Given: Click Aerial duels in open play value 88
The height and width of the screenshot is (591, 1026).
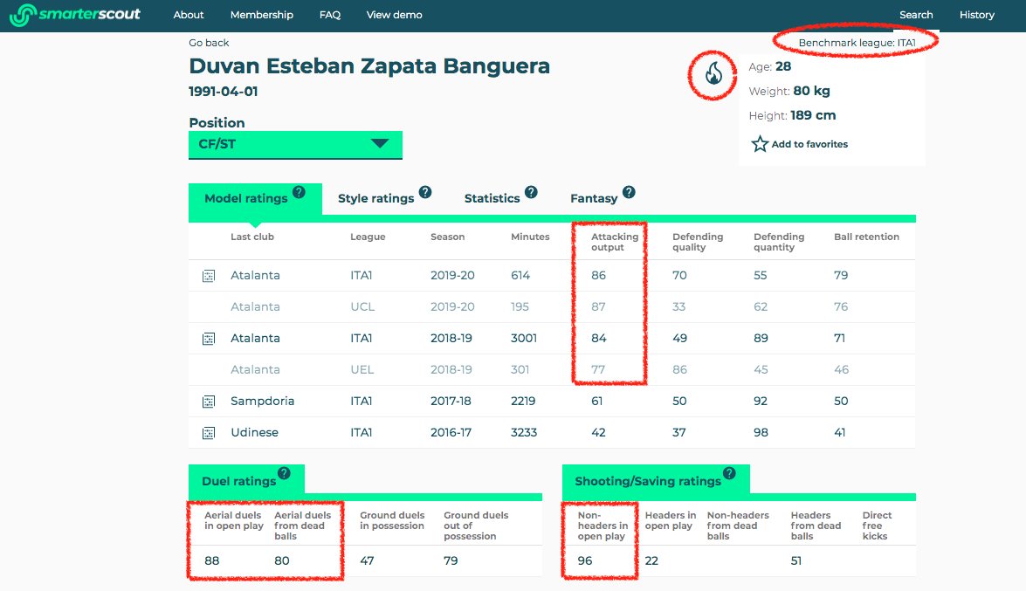Looking at the screenshot, I should [x=212, y=561].
